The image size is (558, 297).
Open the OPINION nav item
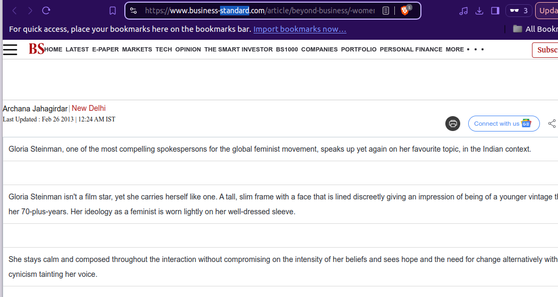(188, 49)
